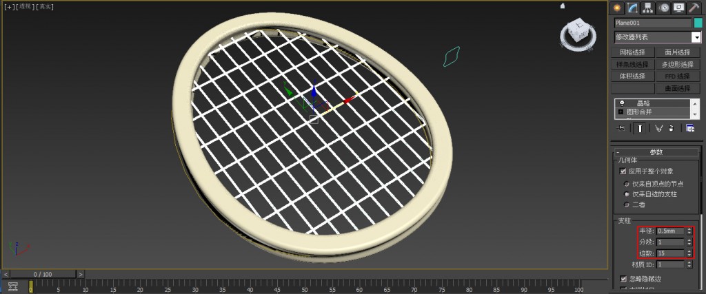Open the Modify command panel tab

(x=633, y=8)
